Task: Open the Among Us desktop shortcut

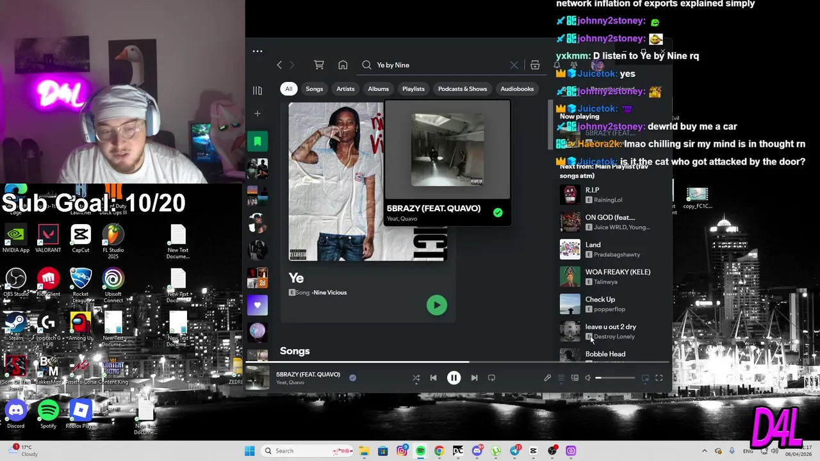Action: 81,327
